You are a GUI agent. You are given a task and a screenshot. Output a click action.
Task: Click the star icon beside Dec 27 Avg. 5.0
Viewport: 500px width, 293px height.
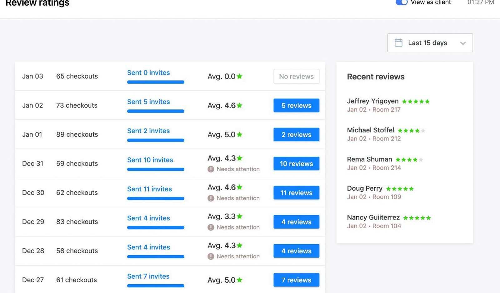[x=240, y=280]
